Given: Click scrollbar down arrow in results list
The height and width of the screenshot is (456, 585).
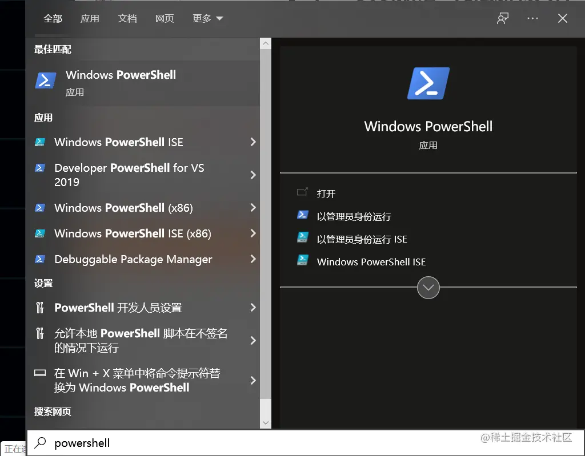Looking at the screenshot, I should pos(266,422).
